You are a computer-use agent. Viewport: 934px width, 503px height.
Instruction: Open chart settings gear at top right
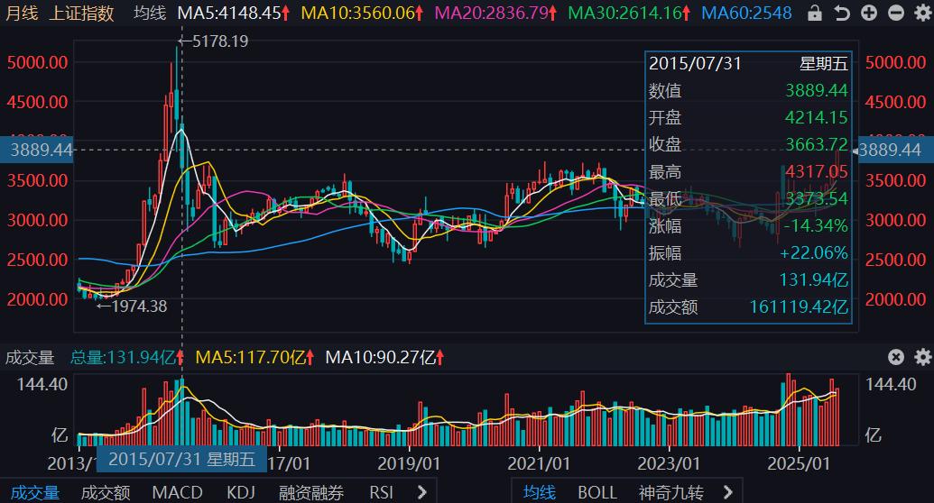(x=922, y=13)
